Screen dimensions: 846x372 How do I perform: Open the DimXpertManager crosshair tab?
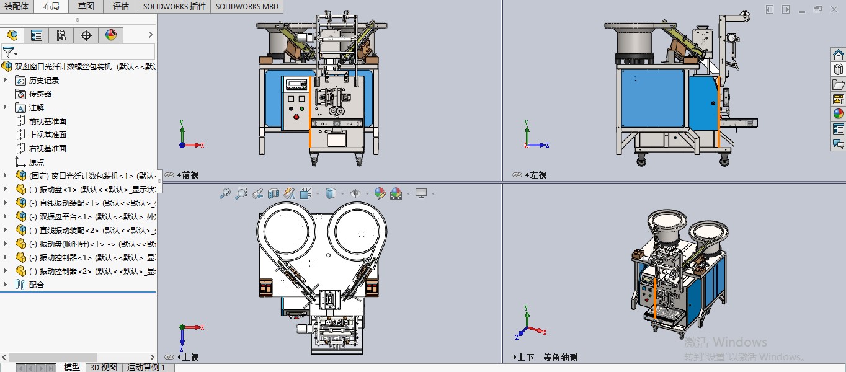(x=86, y=35)
